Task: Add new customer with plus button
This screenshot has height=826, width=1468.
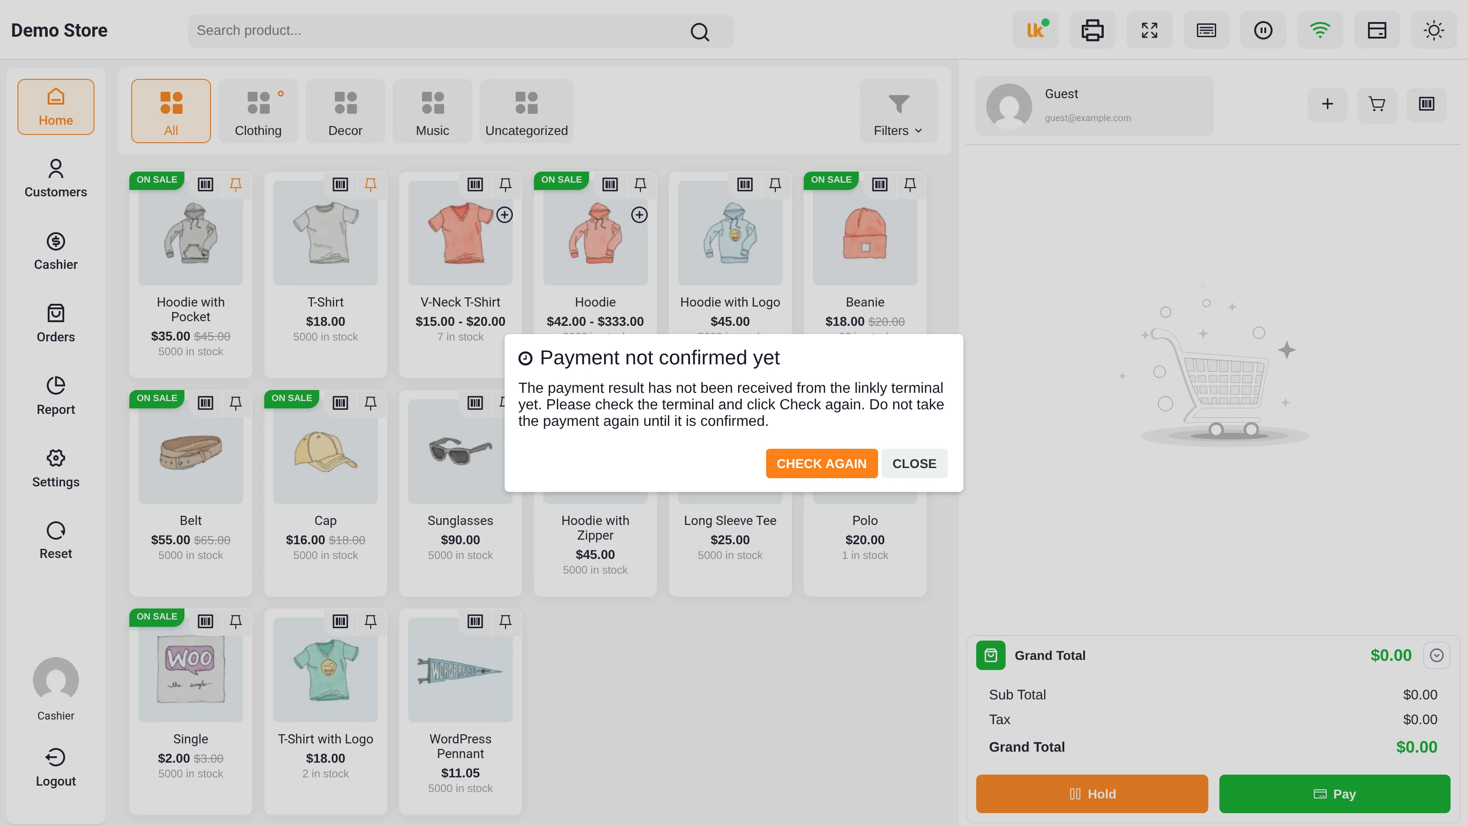Action: 1327,104
